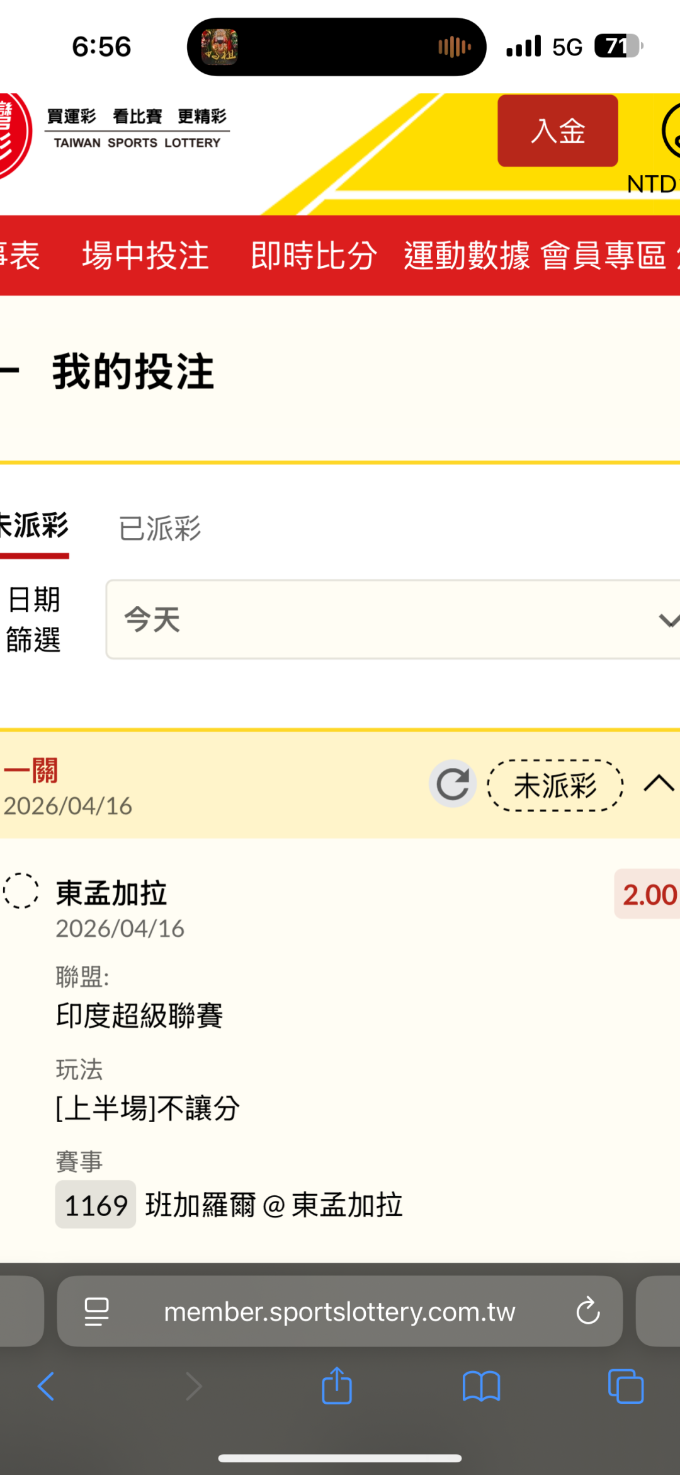Select the 未派彩 tab
Viewport: 680px width, 1475px height.
coord(35,527)
